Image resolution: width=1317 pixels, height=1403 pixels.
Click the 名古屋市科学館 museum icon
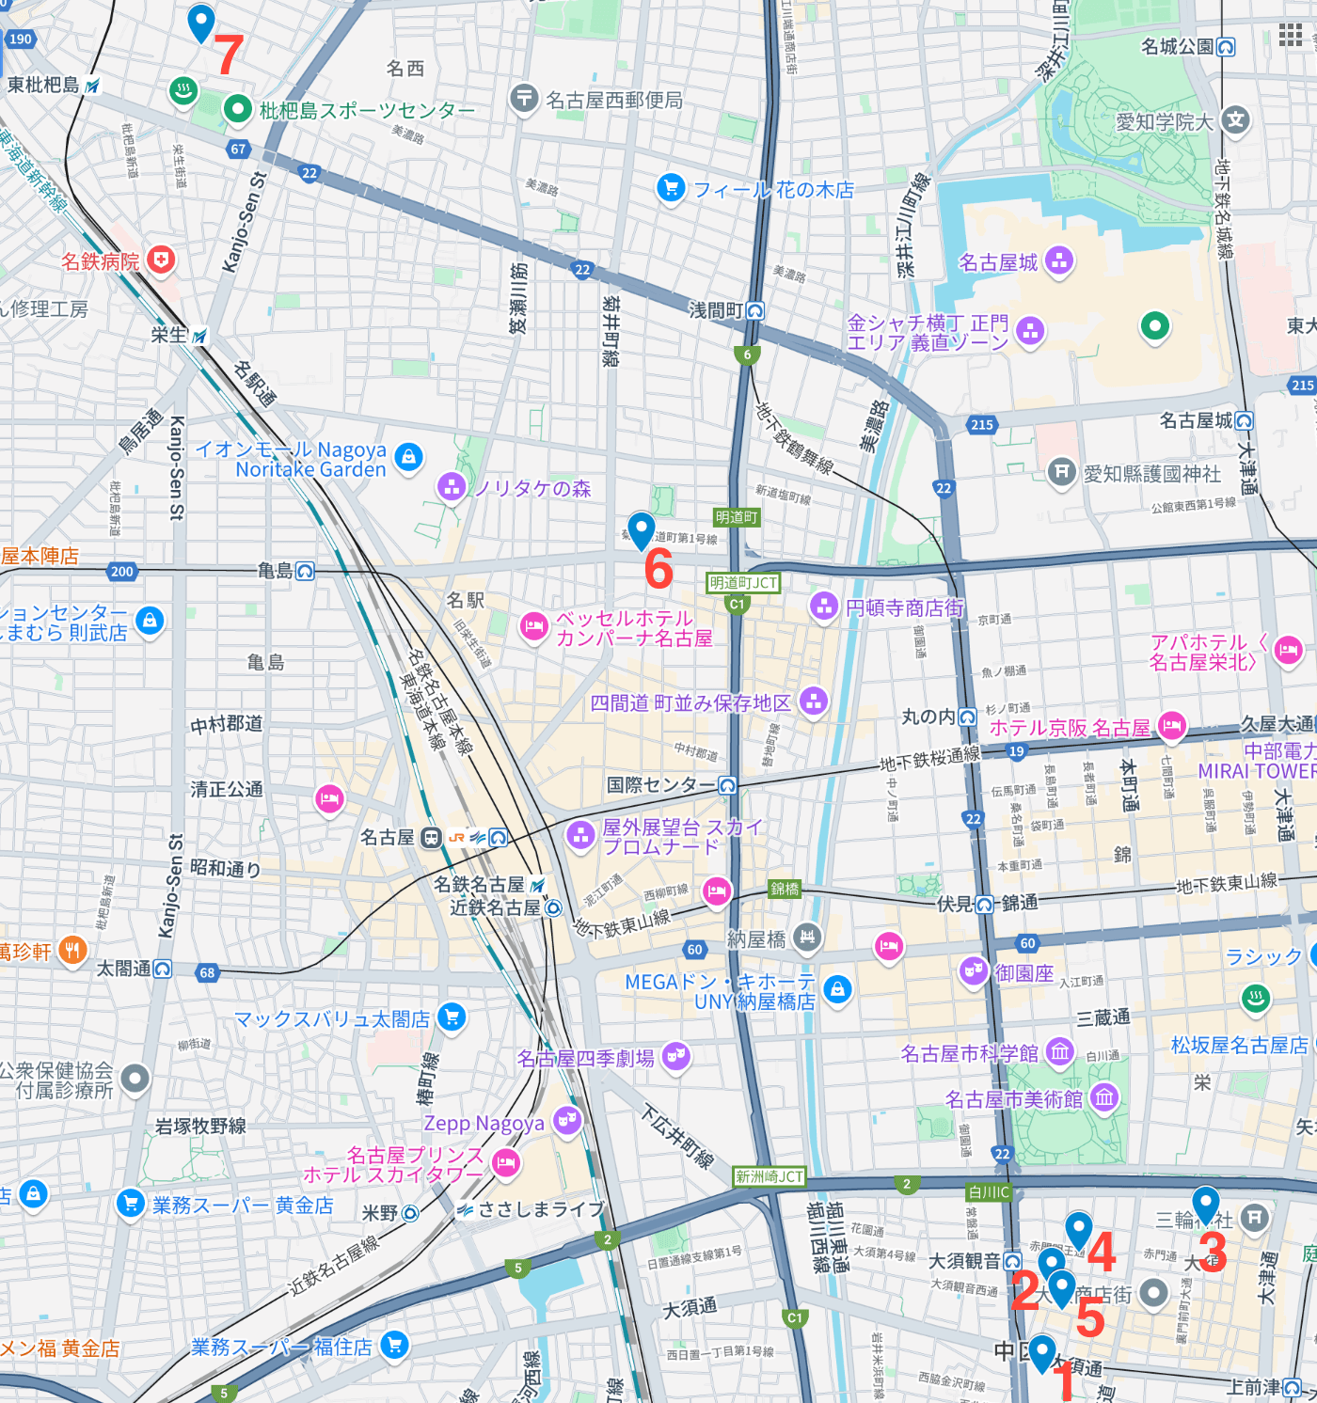tap(1060, 1052)
